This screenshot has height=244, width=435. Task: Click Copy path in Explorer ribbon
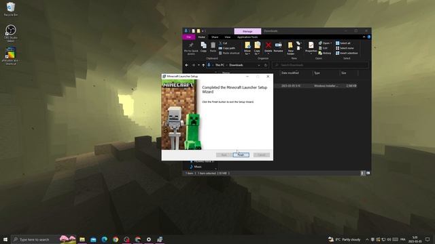point(226,48)
